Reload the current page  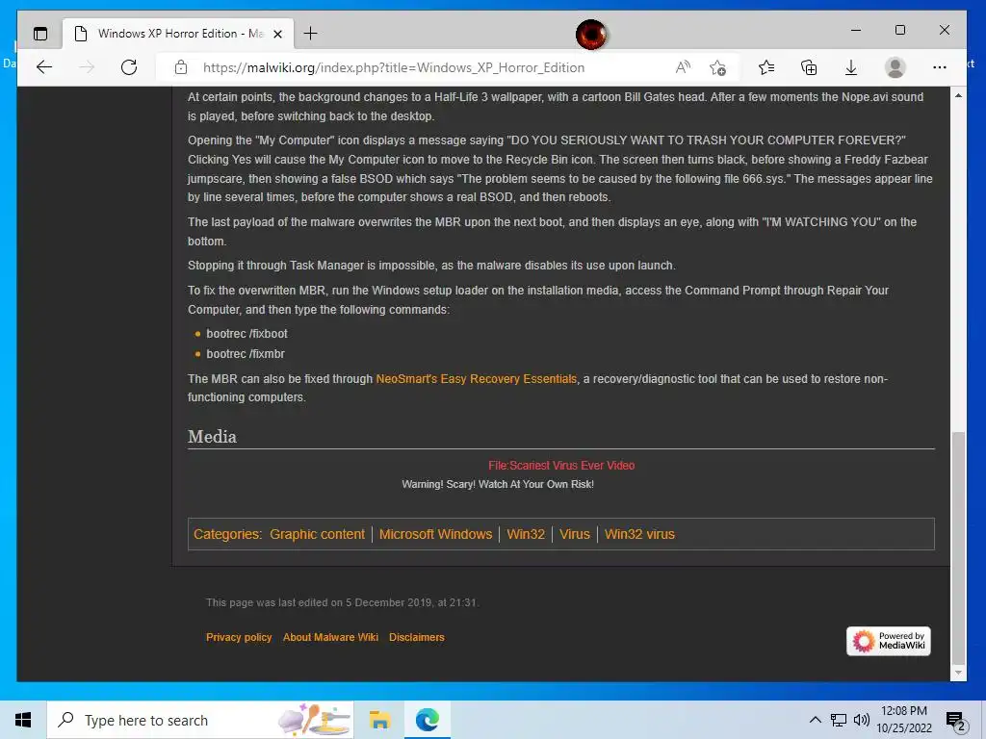129,67
